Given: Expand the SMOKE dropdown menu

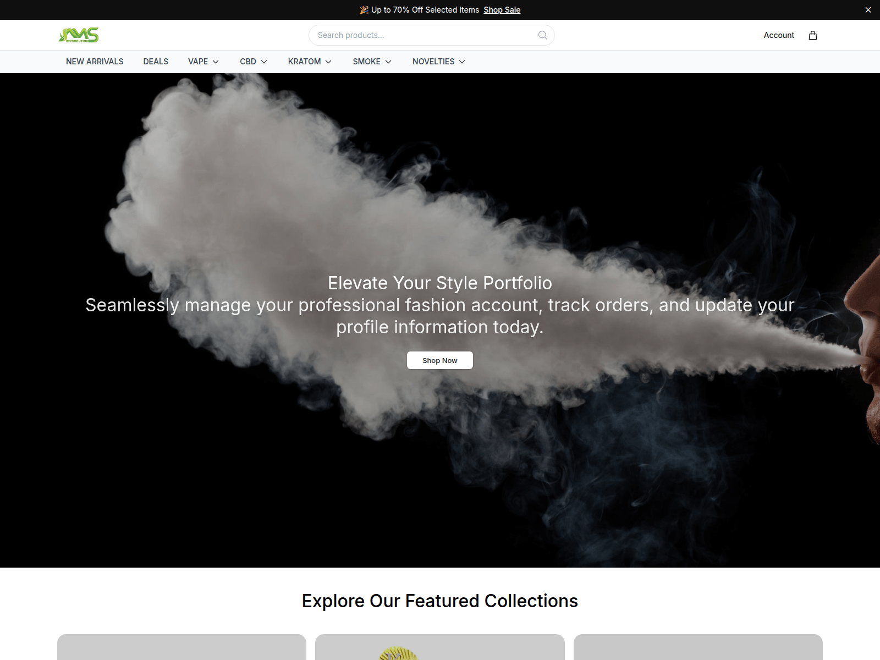Looking at the screenshot, I should coord(372,62).
